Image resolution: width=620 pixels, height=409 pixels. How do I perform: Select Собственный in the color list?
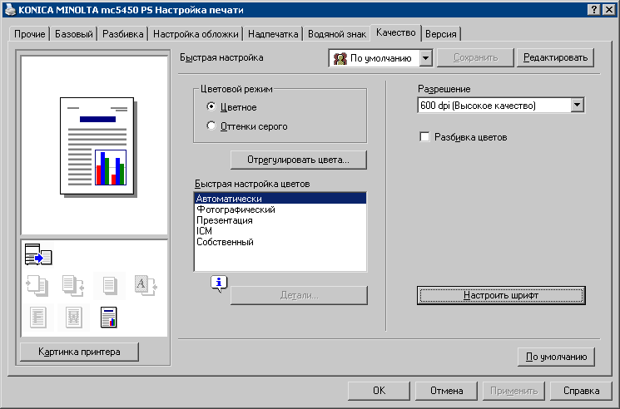point(280,242)
